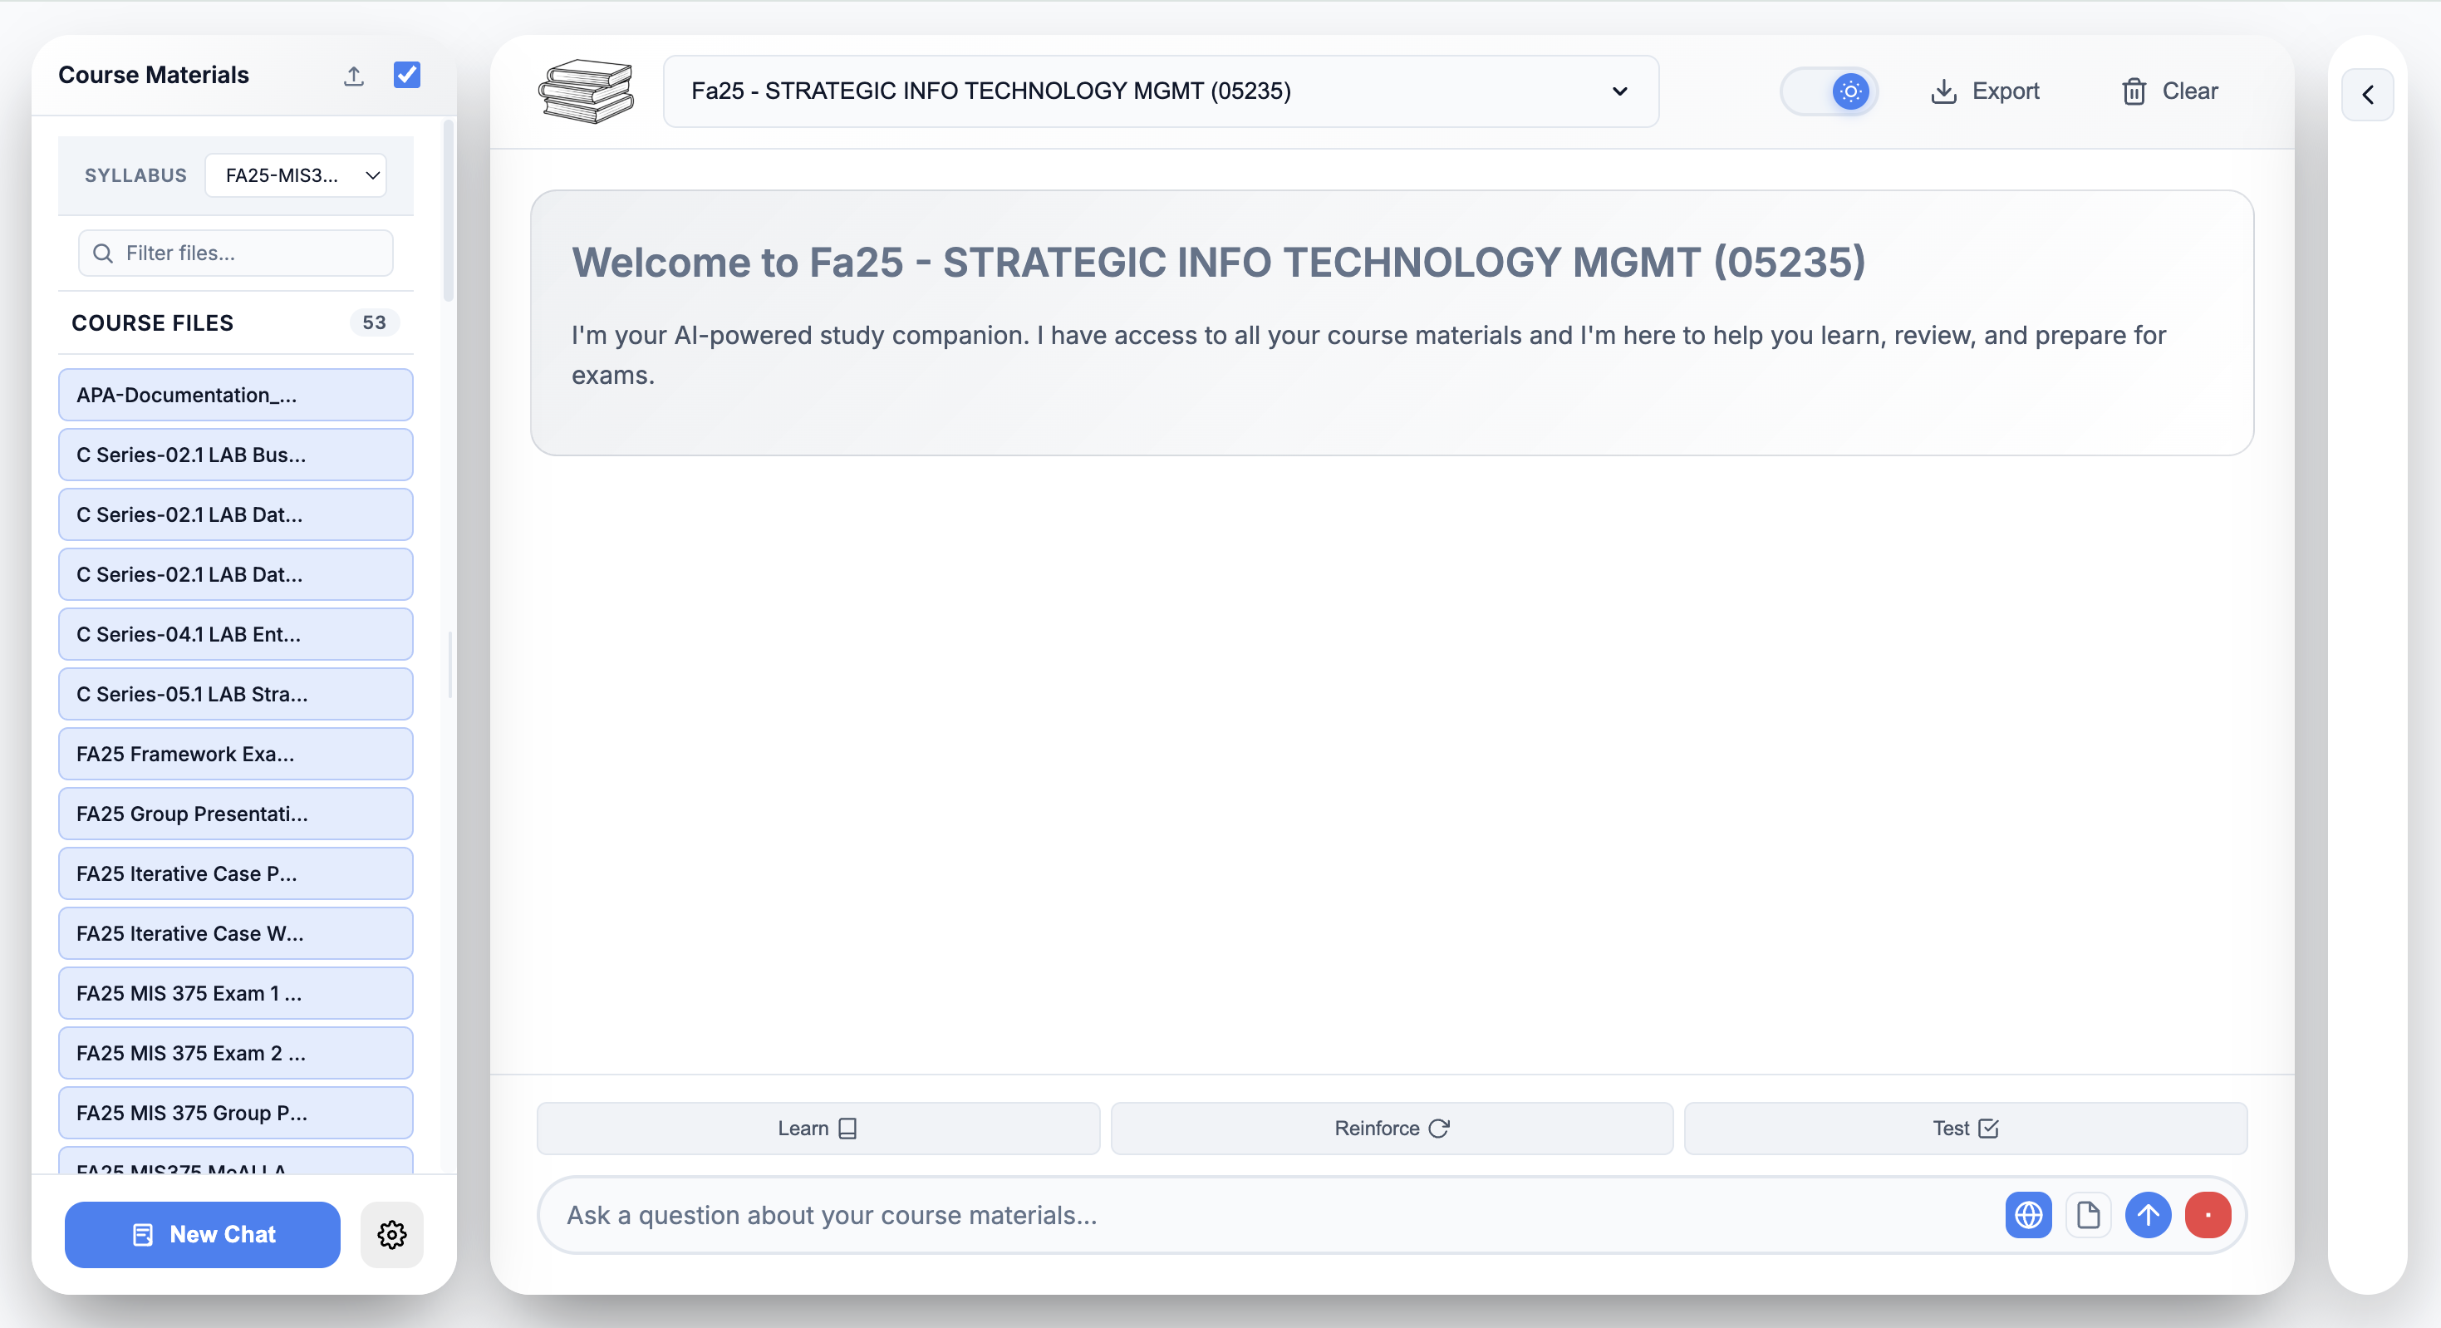Image resolution: width=2441 pixels, height=1328 pixels.
Task: Click the red record button
Action: (2207, 1215)
